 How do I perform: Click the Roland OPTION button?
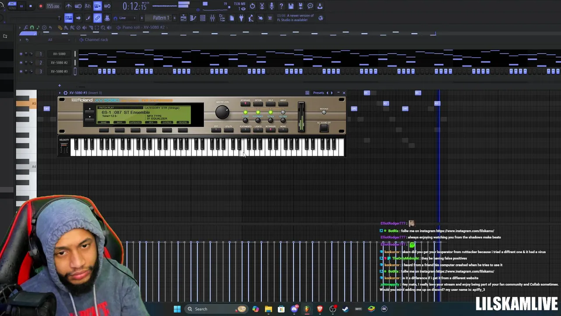[x=258, y=104]
